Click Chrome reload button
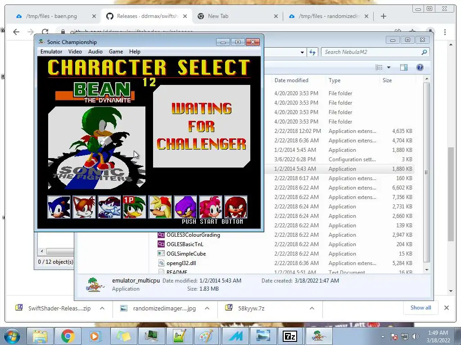The image size is (461, 345). [45, 32]
